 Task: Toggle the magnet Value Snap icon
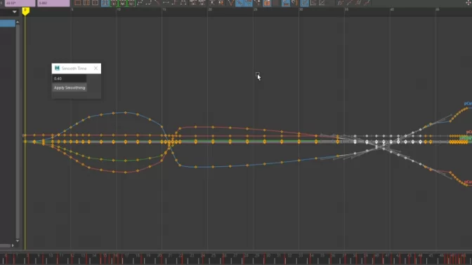(294, 3)
